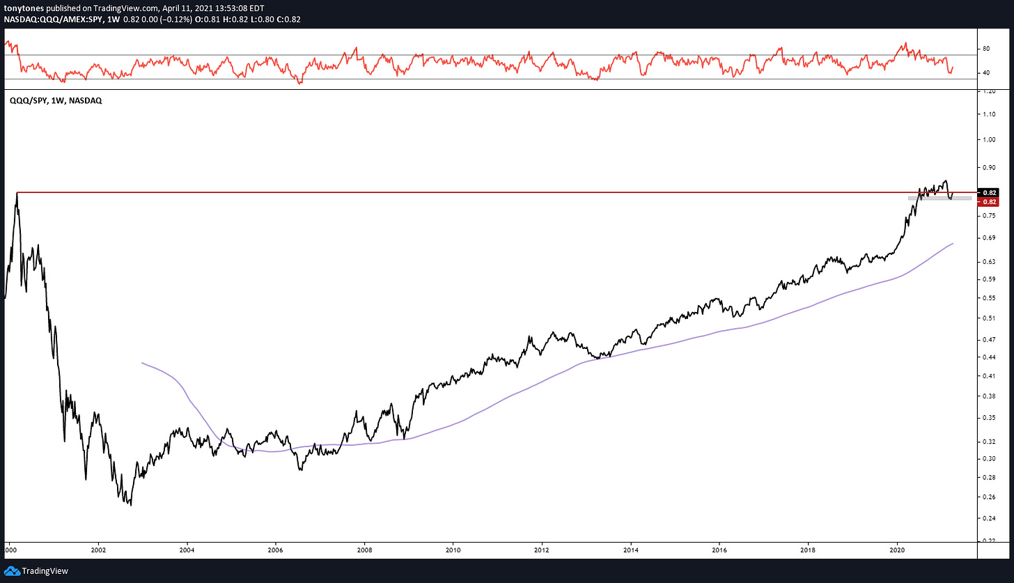This screenshot has height=583, width=1014.
Task: Click the "QQQ/SPY, 1W, NASDAQ" chart label
Action: 56,101
